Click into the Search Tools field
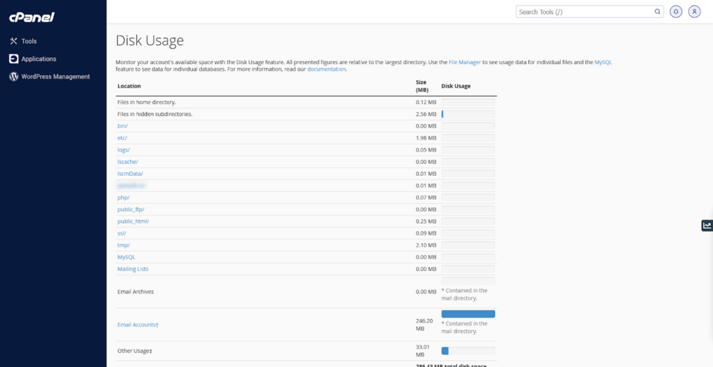Image resolution: width=713 pixels, height=367 pixels. [x=585, y=12]
